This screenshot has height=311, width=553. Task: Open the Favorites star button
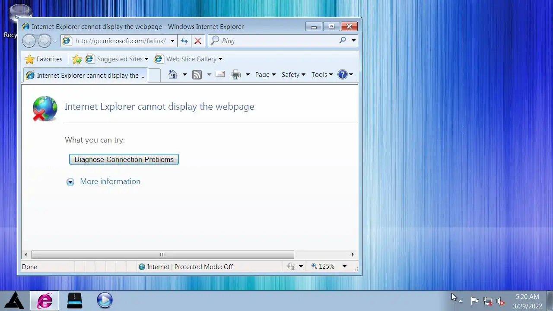click(44, 59)
